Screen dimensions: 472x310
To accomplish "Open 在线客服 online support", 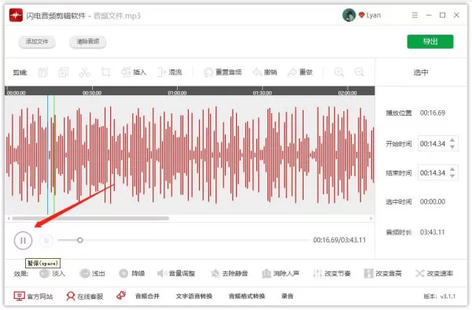I will click(x=85, y=296).
